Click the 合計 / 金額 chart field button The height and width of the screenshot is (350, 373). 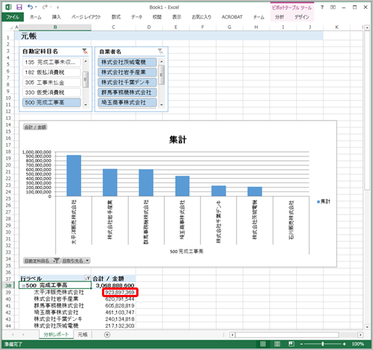point(35,127)
